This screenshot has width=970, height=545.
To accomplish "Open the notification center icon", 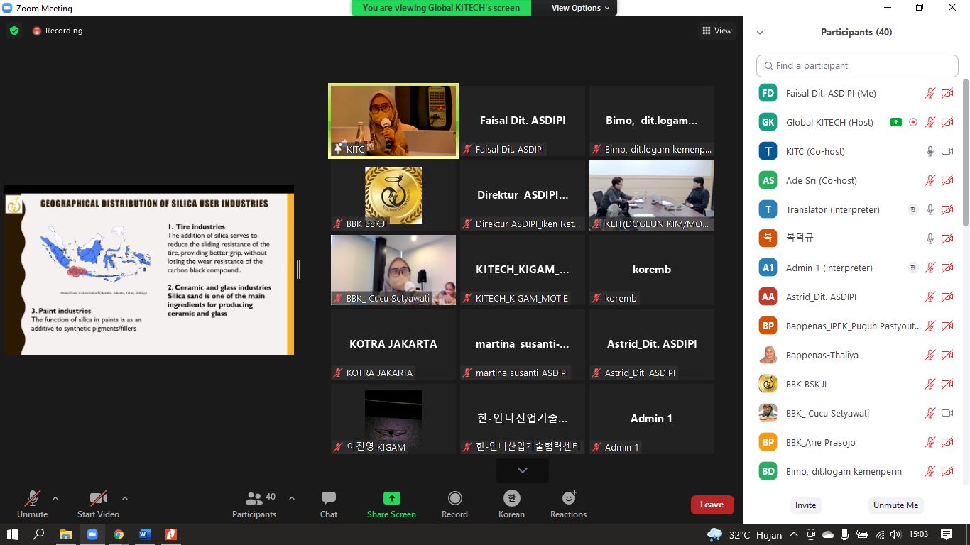I will pos(947,534).
